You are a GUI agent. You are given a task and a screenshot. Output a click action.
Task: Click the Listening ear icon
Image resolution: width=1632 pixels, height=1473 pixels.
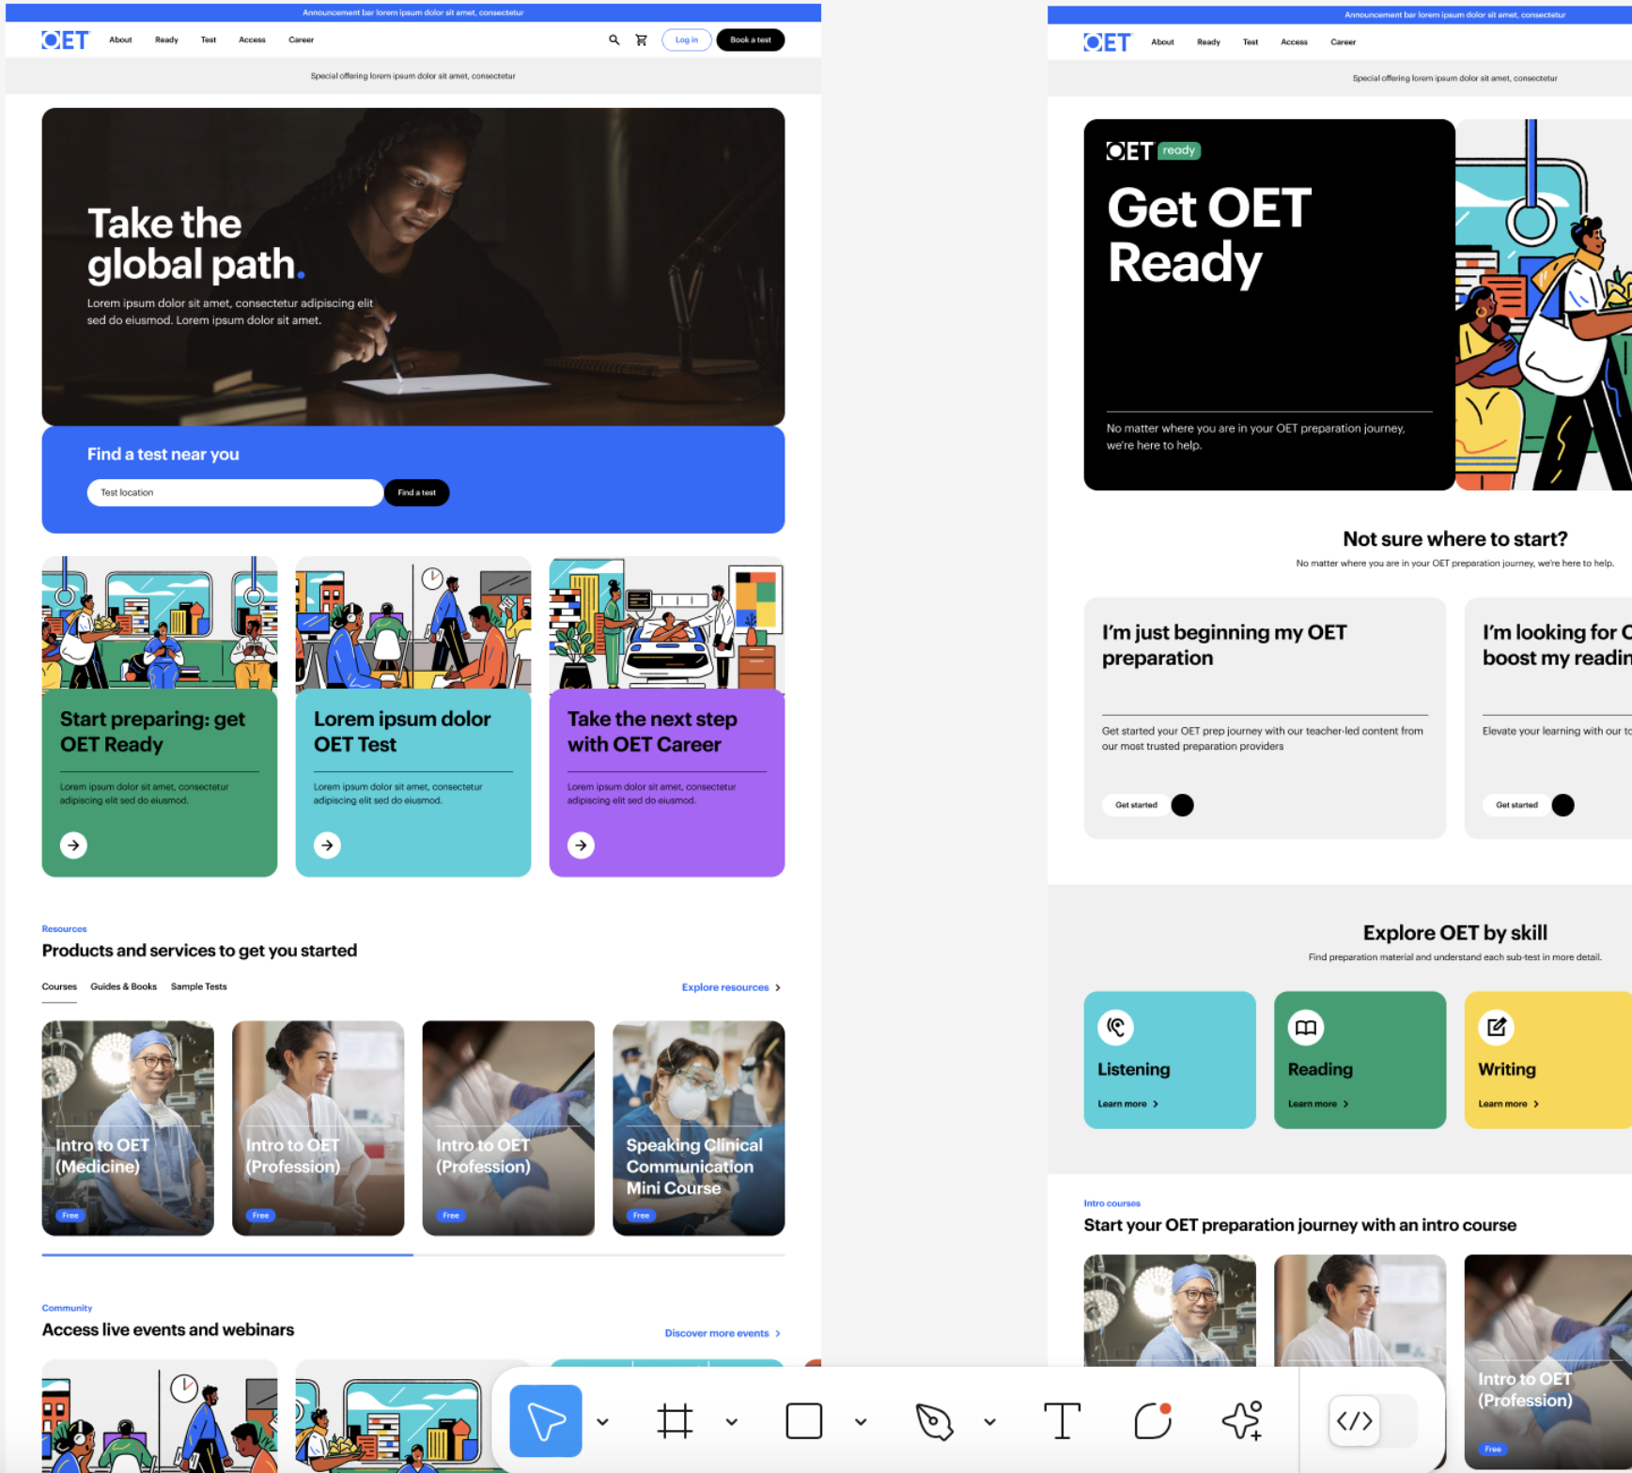click(1116, 1027)
